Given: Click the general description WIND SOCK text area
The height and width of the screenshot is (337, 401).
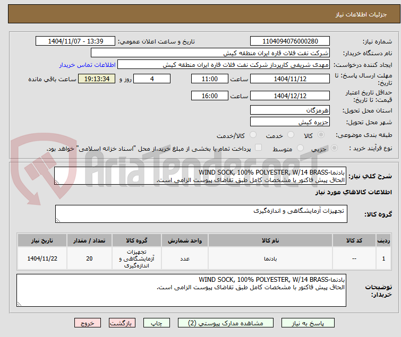Looking at the screenshot, I should [200, 176].
